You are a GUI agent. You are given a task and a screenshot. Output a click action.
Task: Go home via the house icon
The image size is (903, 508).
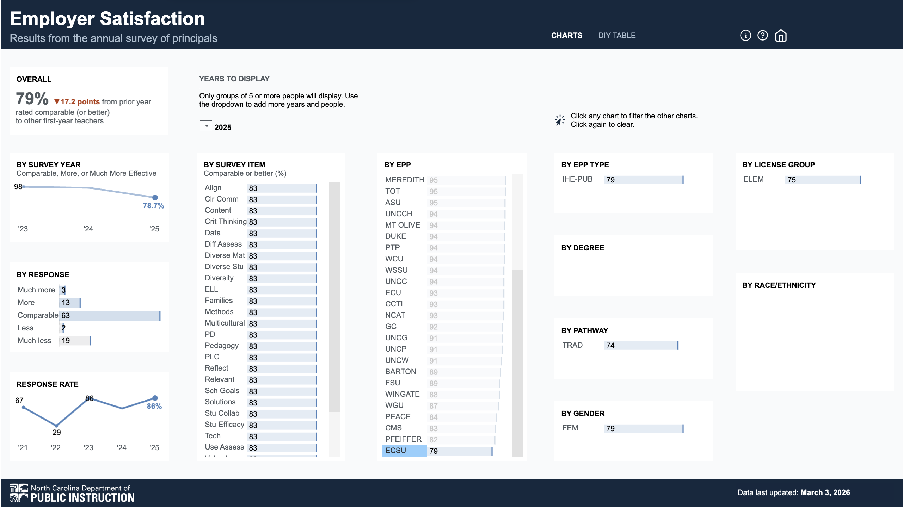point(781,36)
